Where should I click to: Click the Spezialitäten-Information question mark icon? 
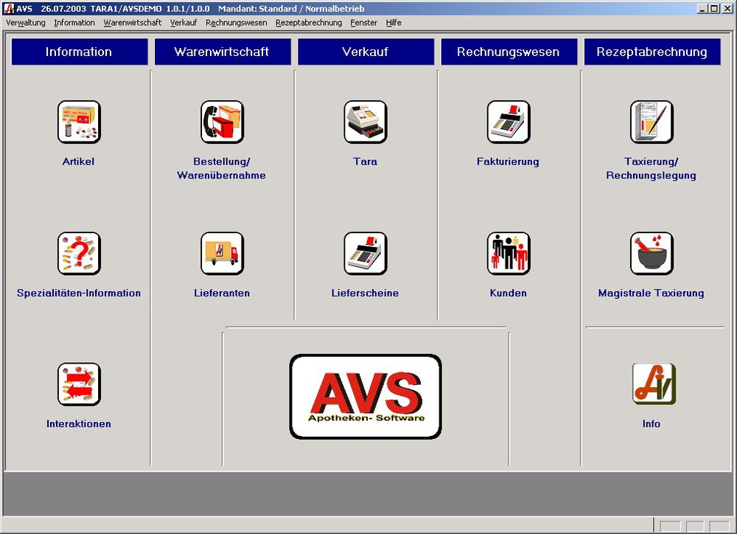pyautogui.click(x=79, y=253)
